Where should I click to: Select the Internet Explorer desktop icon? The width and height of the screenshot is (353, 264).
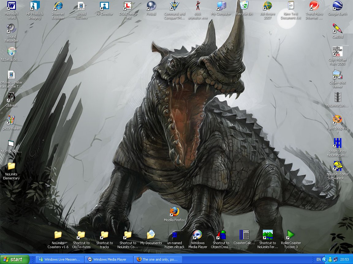tap(58, 6)
